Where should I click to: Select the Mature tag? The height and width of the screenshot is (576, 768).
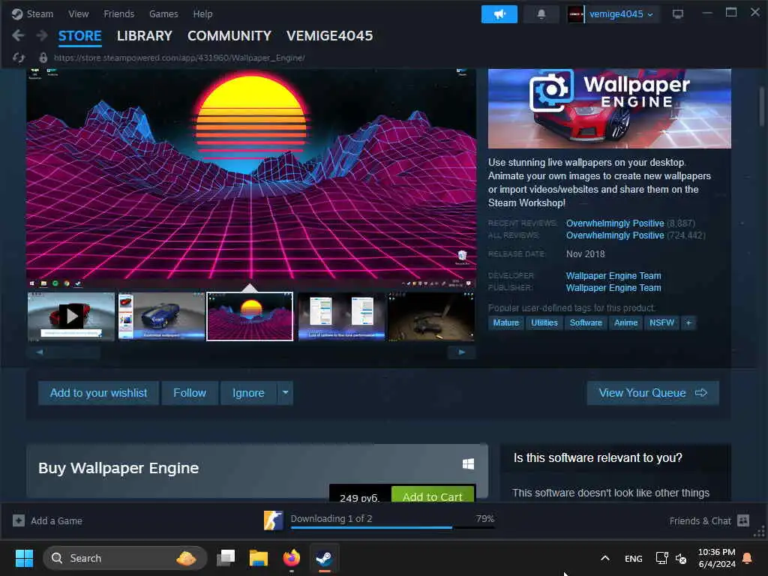coord(506,322)
